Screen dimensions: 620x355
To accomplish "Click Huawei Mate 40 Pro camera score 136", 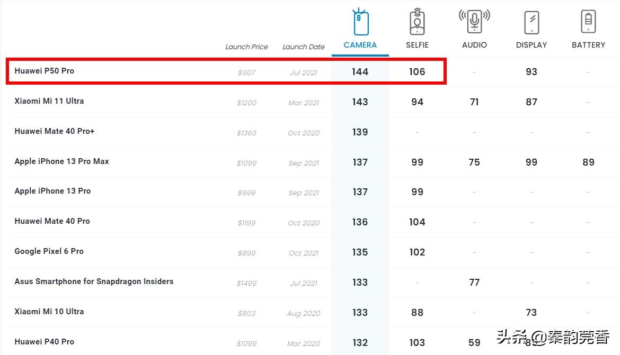I will (360, 222).
